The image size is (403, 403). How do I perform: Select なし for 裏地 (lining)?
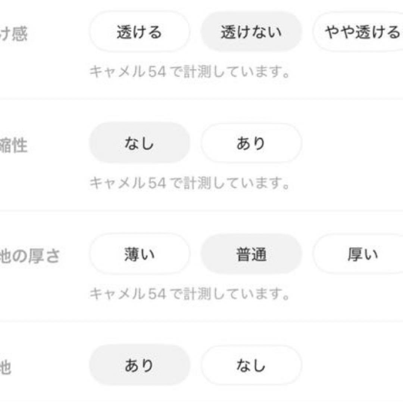(x=251, y=365)
